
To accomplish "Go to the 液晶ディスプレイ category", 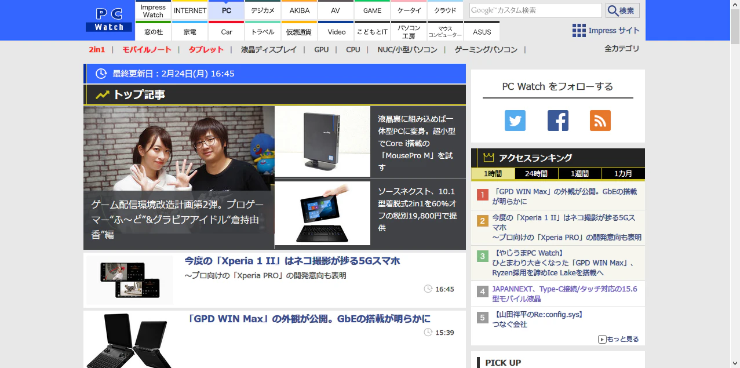I will tap(269, 50).
